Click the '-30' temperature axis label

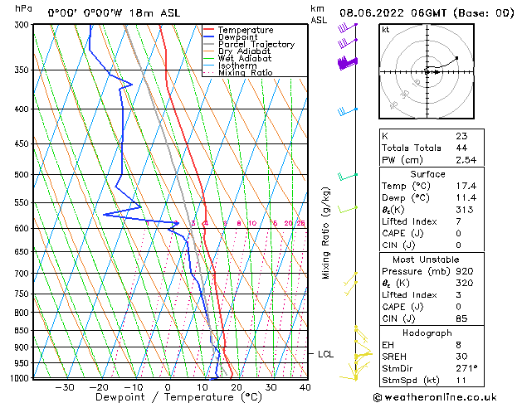pos(65,387)
